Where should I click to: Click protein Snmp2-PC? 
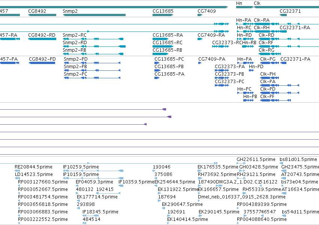[75, 74]
